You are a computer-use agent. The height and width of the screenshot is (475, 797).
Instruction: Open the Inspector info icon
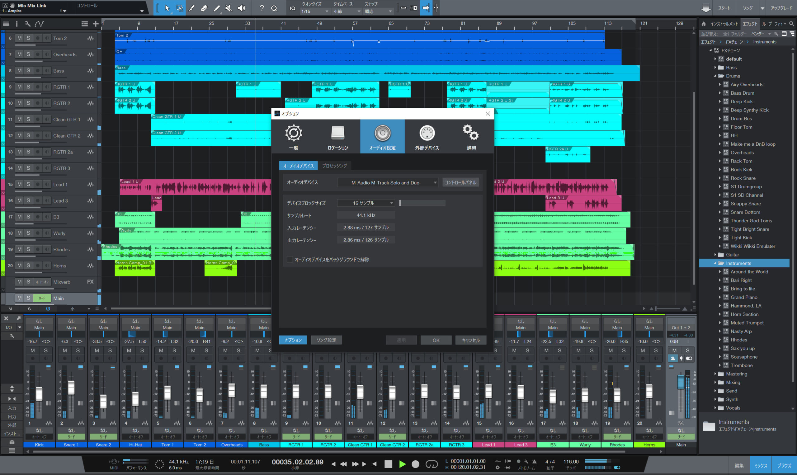tap(17, 24)
